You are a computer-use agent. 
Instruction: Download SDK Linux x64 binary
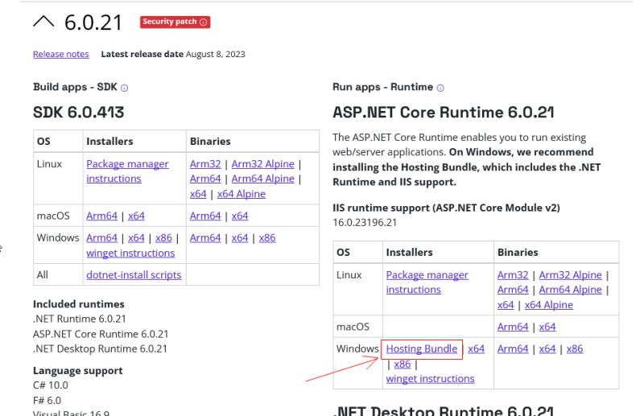tap(198, 194)
